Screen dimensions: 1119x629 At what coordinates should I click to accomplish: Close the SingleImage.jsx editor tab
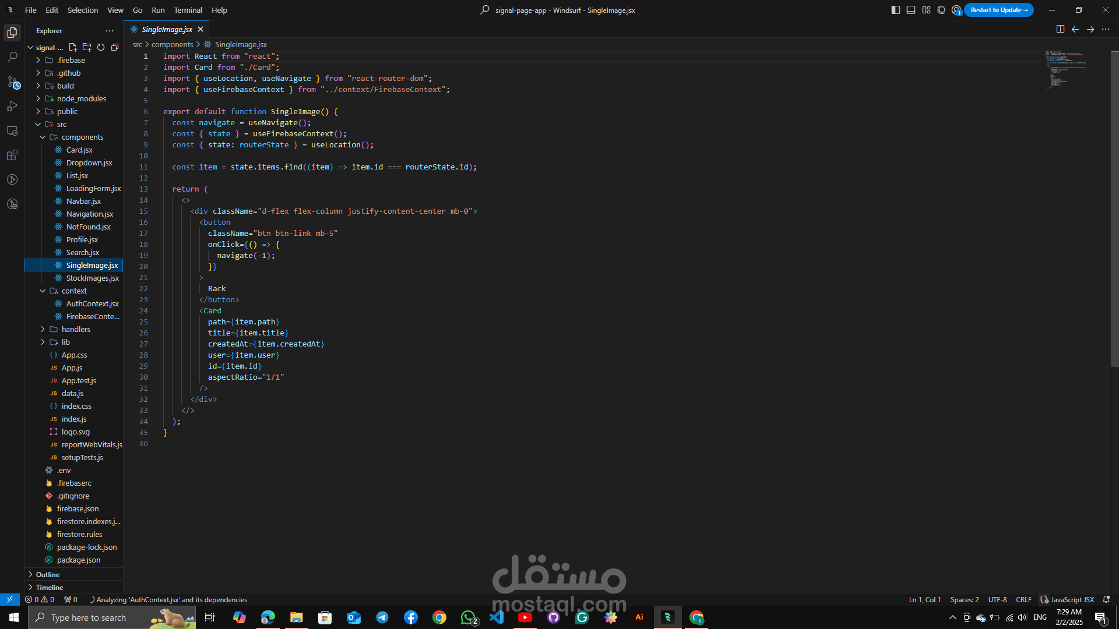coord(200,29)
